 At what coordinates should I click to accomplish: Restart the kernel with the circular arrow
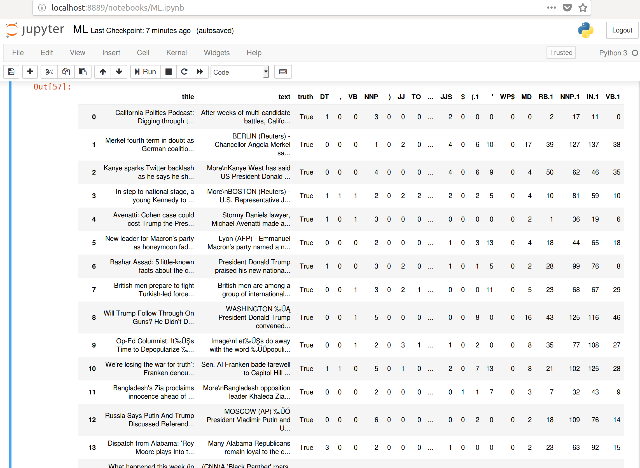(184, 72)
